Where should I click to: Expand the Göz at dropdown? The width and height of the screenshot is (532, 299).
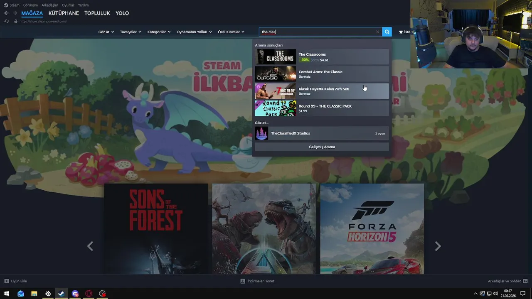point(106,32)
